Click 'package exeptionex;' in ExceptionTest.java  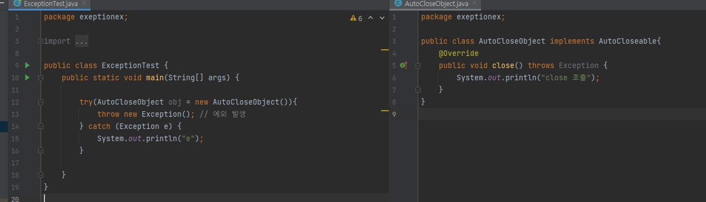click(86, 17)
